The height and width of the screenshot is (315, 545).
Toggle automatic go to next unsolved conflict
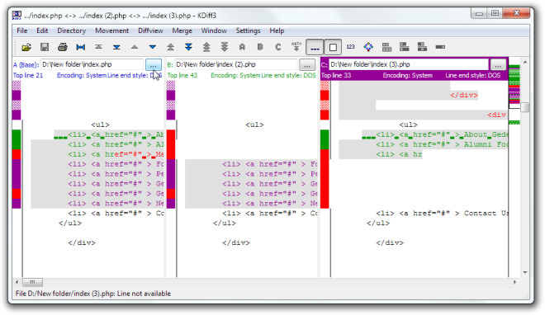(x=296, y=47)
